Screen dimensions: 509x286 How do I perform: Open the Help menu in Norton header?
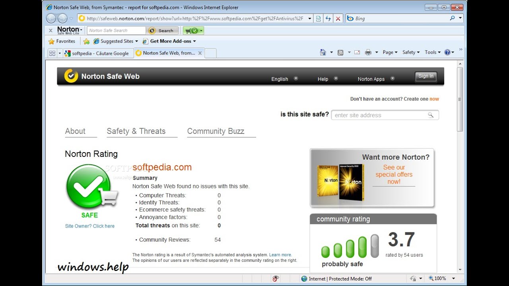click(x=328, y=79)
